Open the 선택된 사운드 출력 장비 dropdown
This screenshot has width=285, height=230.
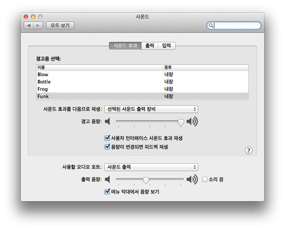[151, 109]
